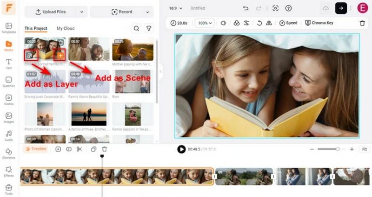This screenshot has width=372, height=197.
Task: Select the Driving Lush Corporate audio track
Action: point(45,82)
